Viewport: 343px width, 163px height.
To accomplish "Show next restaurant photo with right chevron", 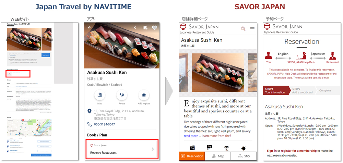I will [x=248, y=73].
